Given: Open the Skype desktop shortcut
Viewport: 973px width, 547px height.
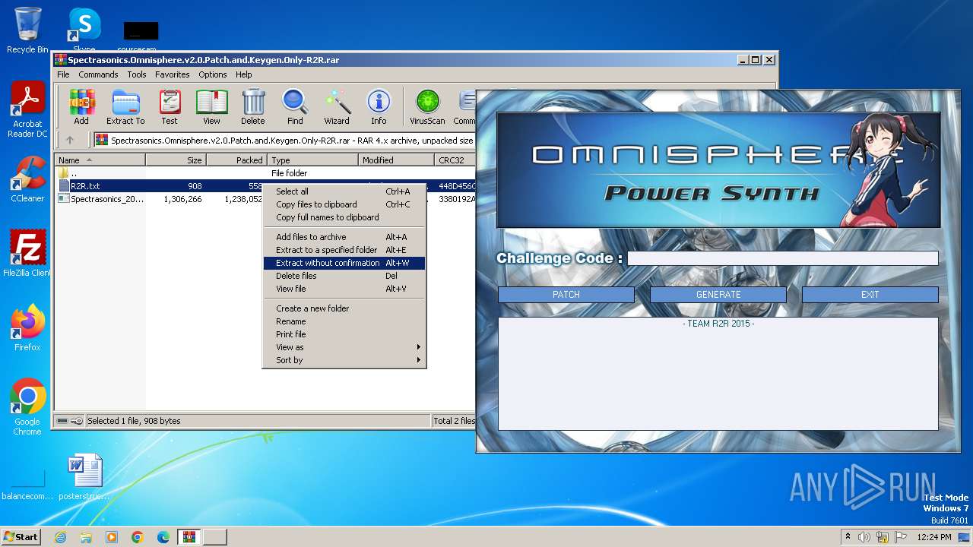Looking at the screenshot, I should pos(84,30).
